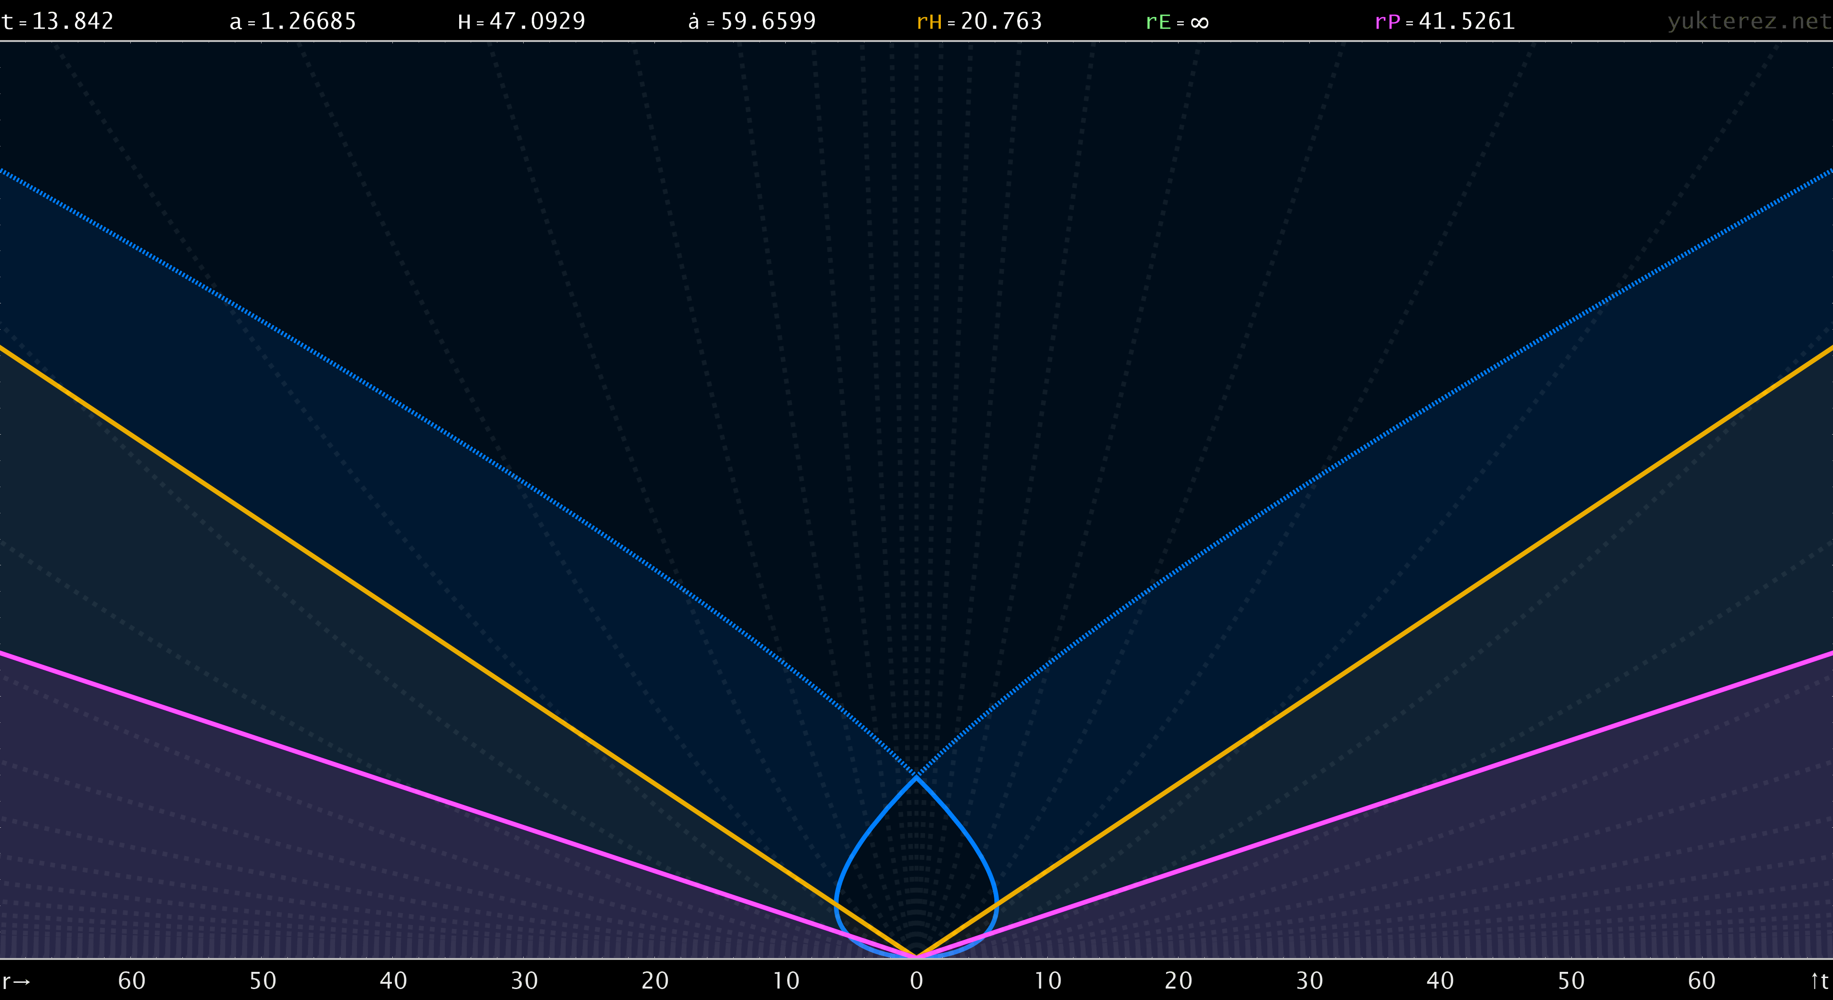Click the r→ axis label
The width and height of the screenshot is (1833, 1000).
tap(16, 981)
